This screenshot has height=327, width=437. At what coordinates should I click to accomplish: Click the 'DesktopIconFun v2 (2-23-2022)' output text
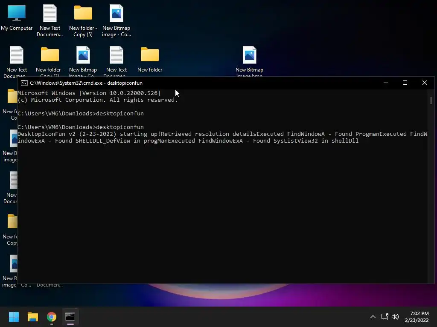[x=67, y=134]
